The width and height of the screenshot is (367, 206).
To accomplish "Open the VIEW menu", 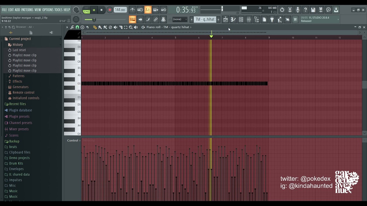I will (38, 10).
